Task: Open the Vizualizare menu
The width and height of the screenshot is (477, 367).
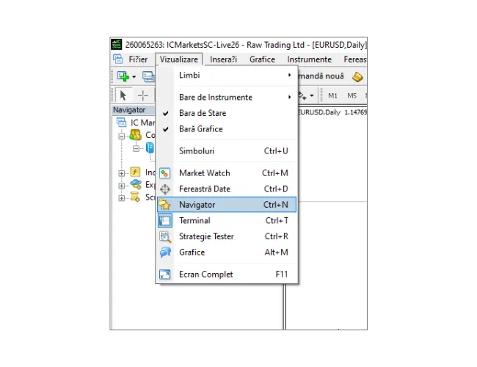Action: pos(179,59)
